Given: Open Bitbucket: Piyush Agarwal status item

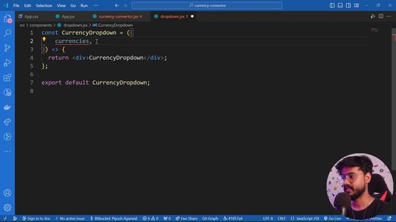Looking at the screenshot, I should (x=114, y=218).
